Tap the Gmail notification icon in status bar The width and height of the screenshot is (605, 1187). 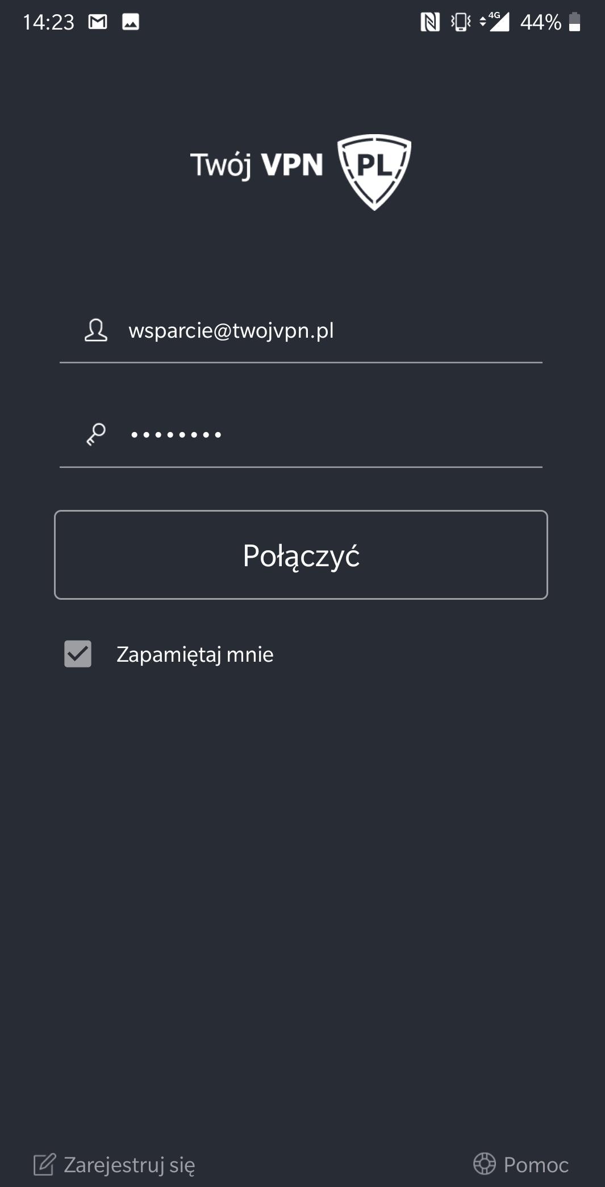[x=98, y=22]
